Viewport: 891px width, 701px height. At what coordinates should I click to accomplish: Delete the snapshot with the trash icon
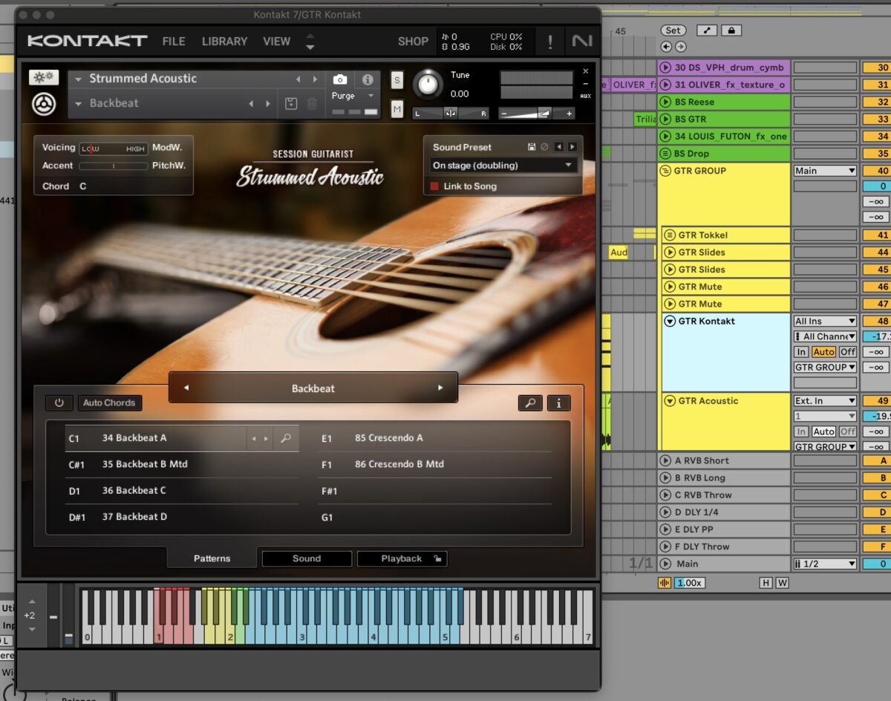click(x=312, y=104)
